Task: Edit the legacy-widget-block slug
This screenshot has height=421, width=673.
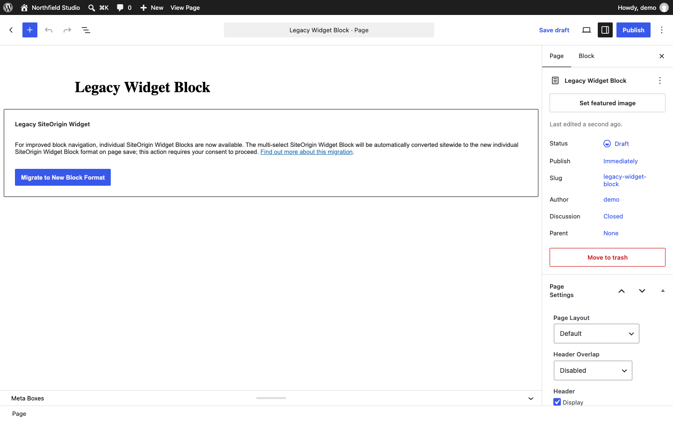Action: (x=625, y=180)
